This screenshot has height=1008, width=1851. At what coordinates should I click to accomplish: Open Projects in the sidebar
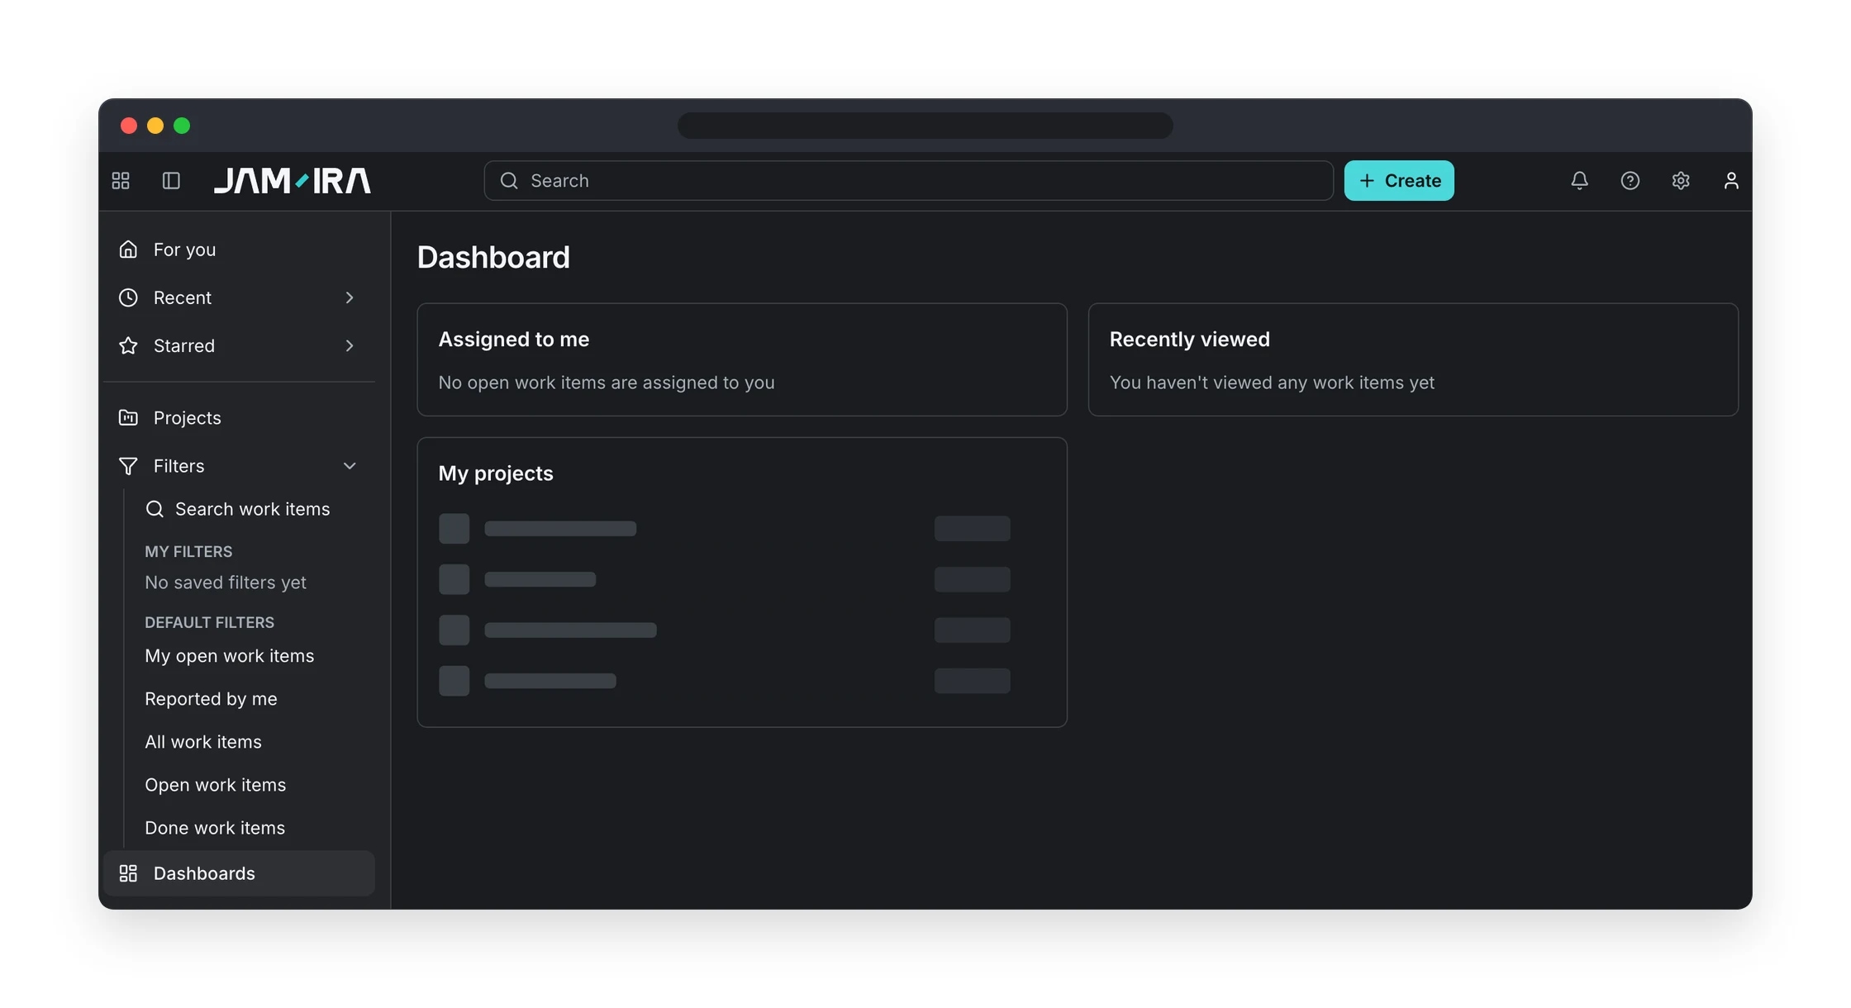[239, 418]
